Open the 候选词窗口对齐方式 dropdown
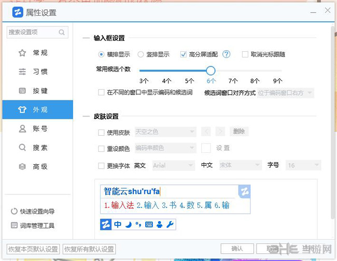The width and height of the screenshot is (337, 261). pos(286,93)
